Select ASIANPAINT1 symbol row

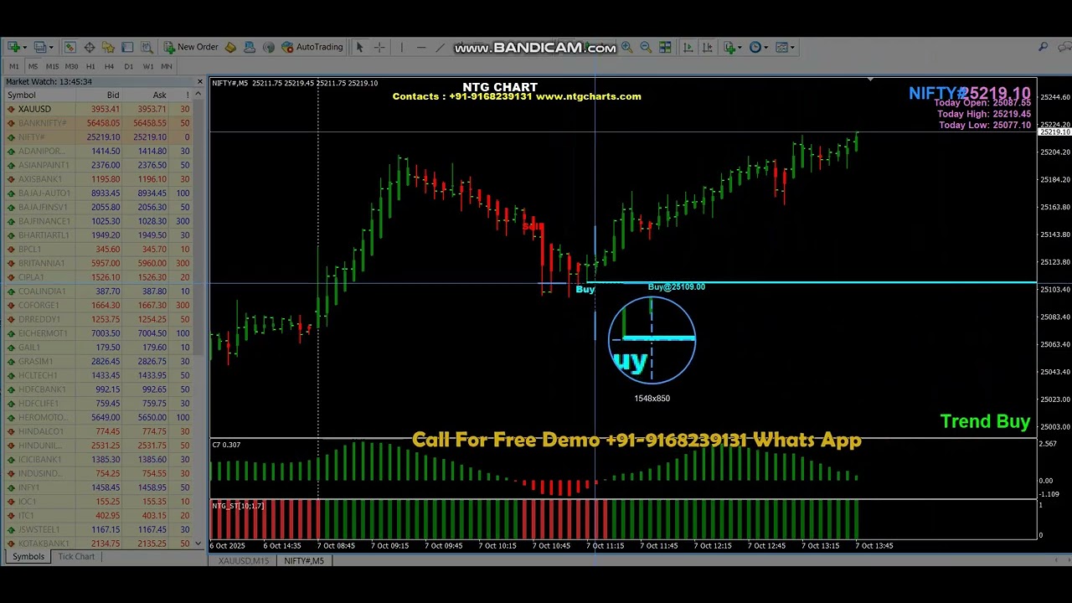click(97, 165)
